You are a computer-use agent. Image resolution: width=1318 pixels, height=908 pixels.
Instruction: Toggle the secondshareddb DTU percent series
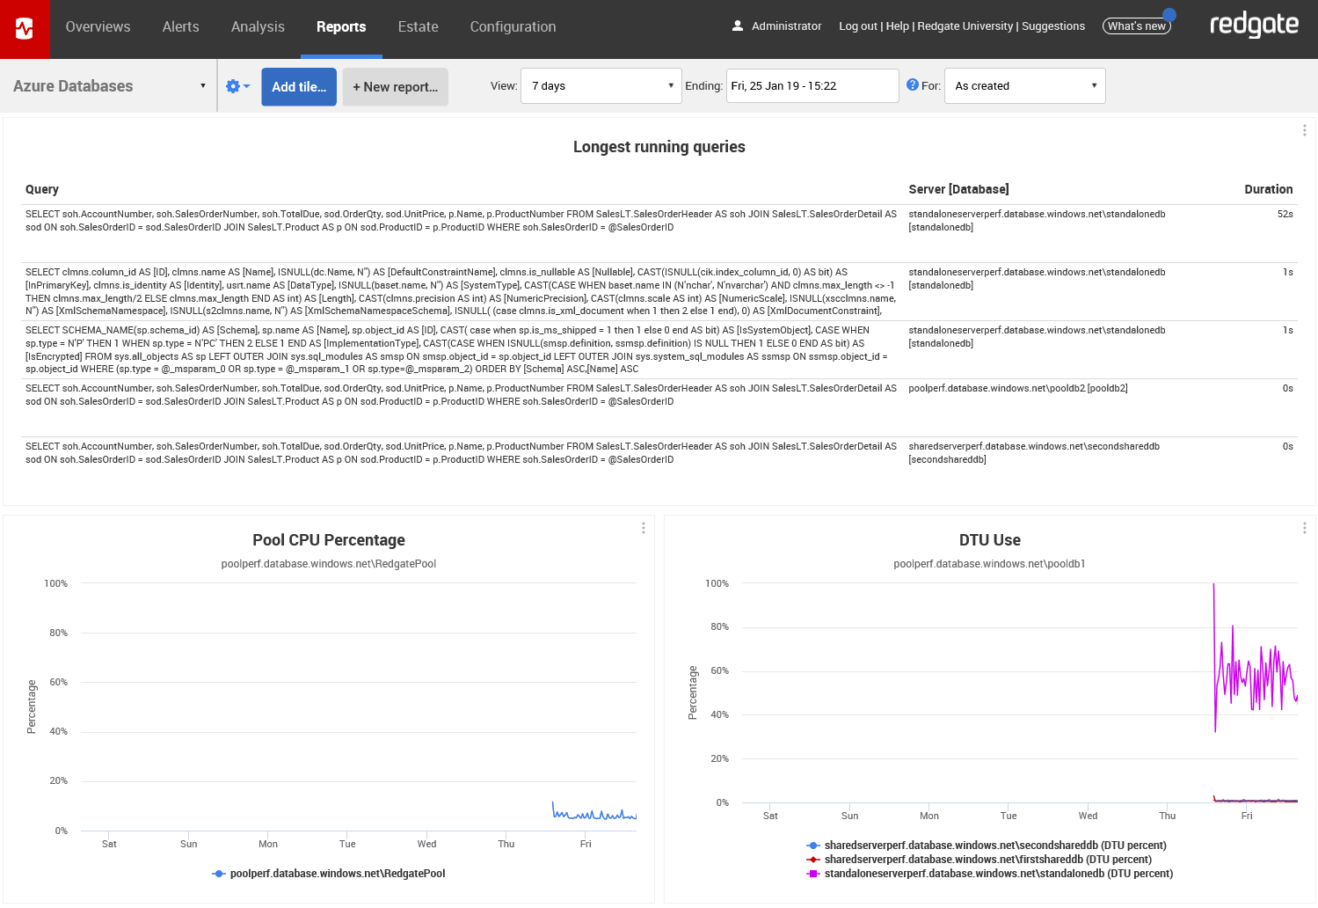click(994, 845)
